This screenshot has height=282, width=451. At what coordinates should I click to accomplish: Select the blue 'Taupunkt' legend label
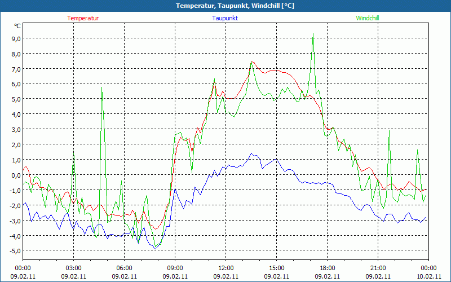[x=225, y=18]
